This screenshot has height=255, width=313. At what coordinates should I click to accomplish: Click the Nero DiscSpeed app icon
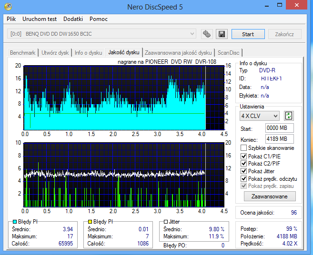[x=8, y=6]
